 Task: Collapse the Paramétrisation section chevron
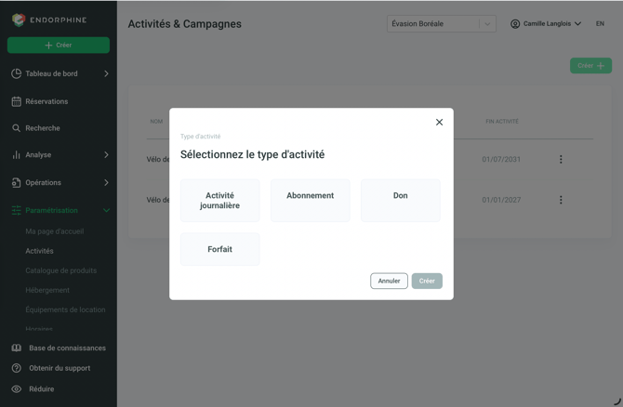(x=107, y=210)
